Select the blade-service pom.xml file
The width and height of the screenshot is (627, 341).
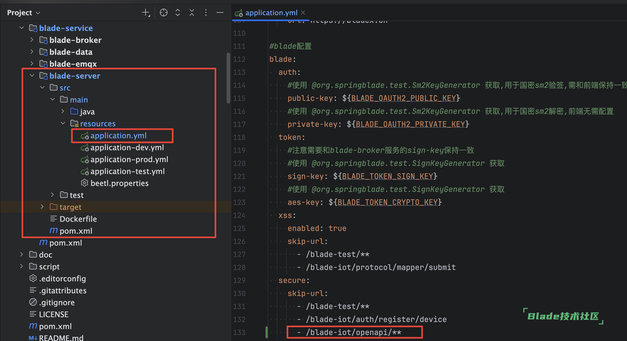[x=66, y=243]
